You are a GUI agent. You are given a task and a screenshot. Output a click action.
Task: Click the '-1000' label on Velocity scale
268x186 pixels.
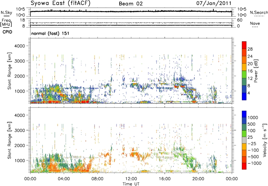tap(255, 163)
